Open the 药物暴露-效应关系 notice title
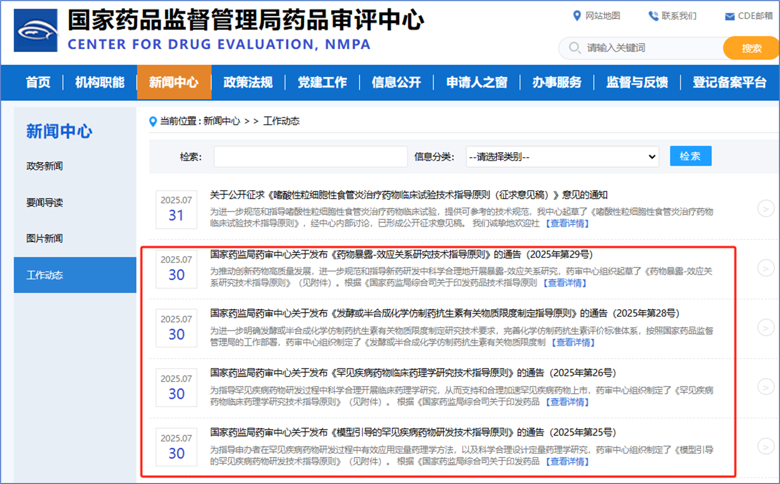This screenshot has width=780, height=484. point(401,254)
